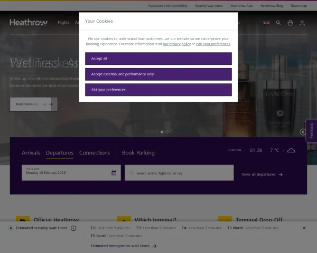Select the first carousel slide dot

[147, 132]
